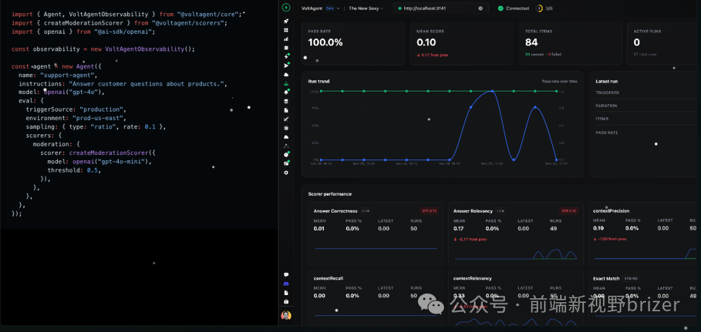The image size is (701, 332).
Task: Click the user avatar at sidebar bottom
Action: click(x=286, y=316)
